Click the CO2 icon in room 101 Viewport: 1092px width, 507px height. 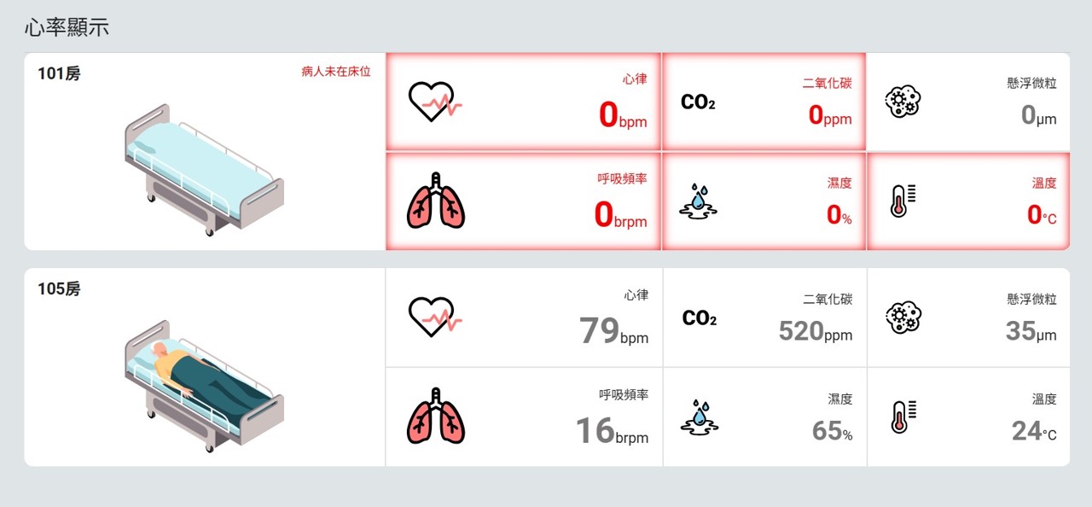(698, 102)
